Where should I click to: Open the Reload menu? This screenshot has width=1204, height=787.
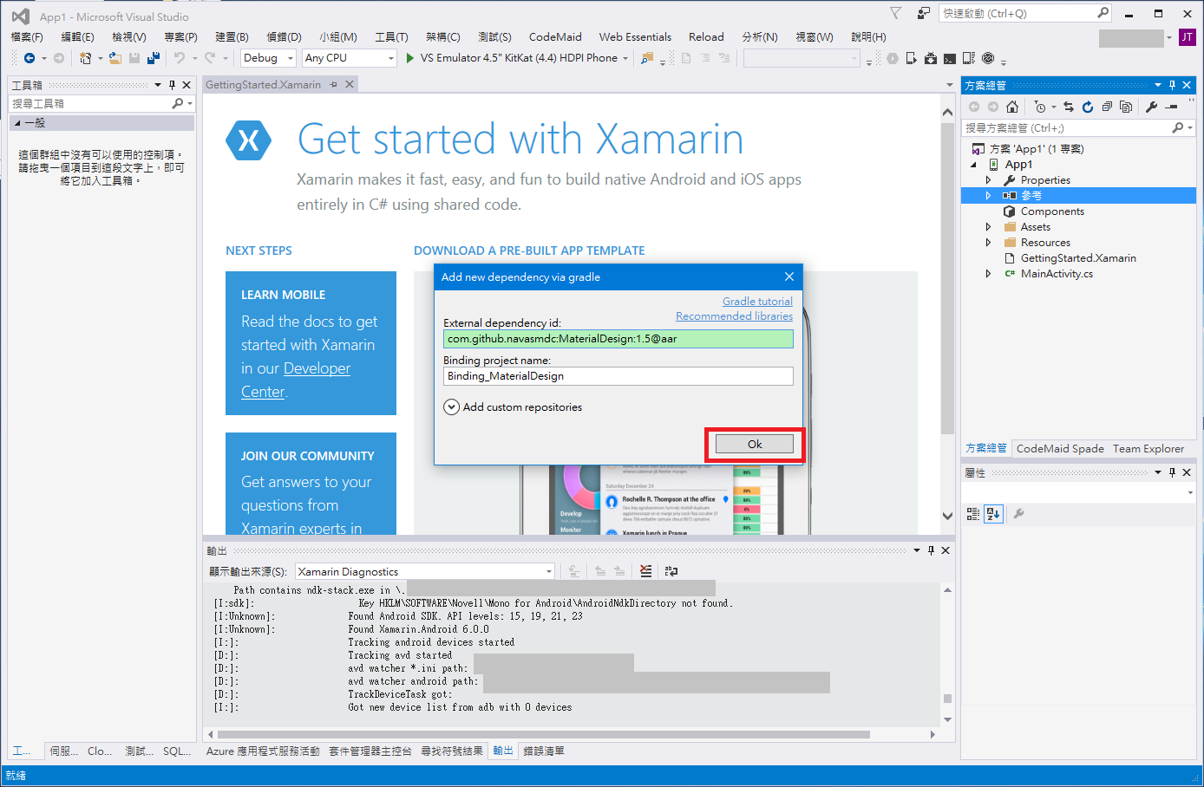pyautogui.click(x=706, y=36)
